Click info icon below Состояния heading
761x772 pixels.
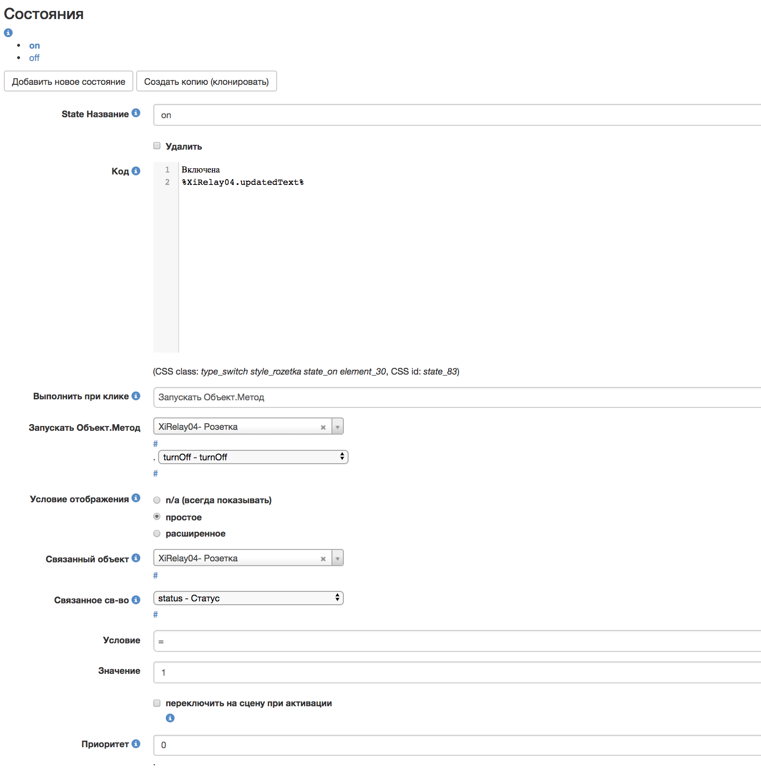(x=8, y=33)
